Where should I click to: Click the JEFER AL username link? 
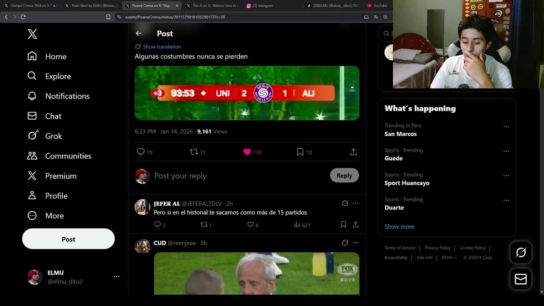click(167, 204)
